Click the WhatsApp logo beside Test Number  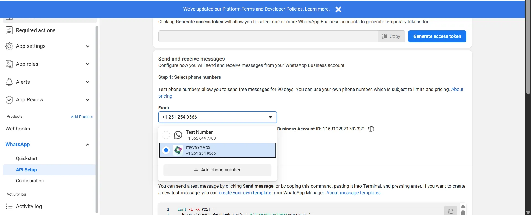(178, 135)
